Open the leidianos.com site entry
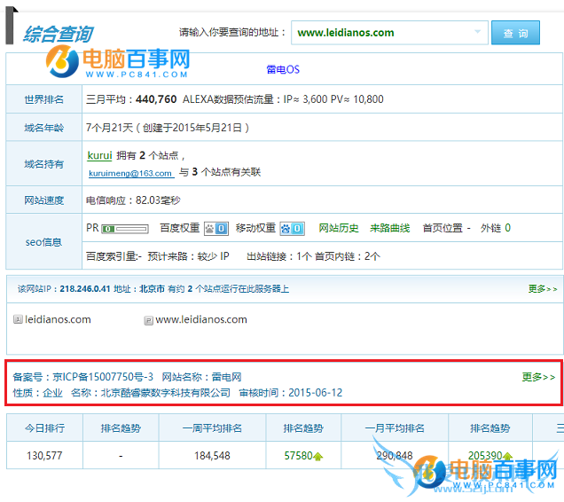 pos(58,319)
